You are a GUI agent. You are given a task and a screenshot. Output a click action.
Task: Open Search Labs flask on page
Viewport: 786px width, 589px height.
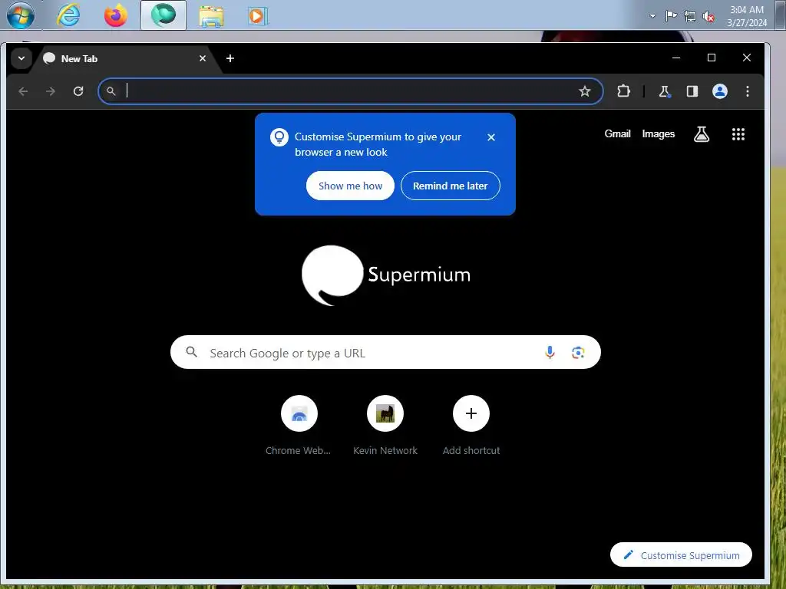coord(702,134)
